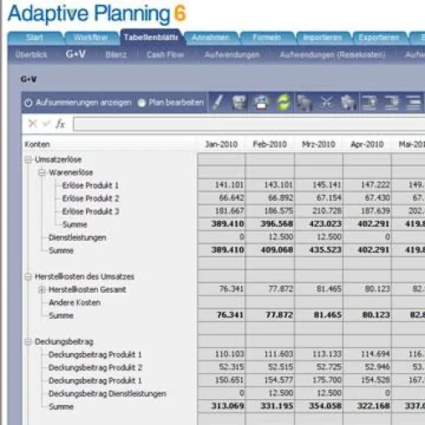Click the Feb-2010 column header

(x=269, y=145)
